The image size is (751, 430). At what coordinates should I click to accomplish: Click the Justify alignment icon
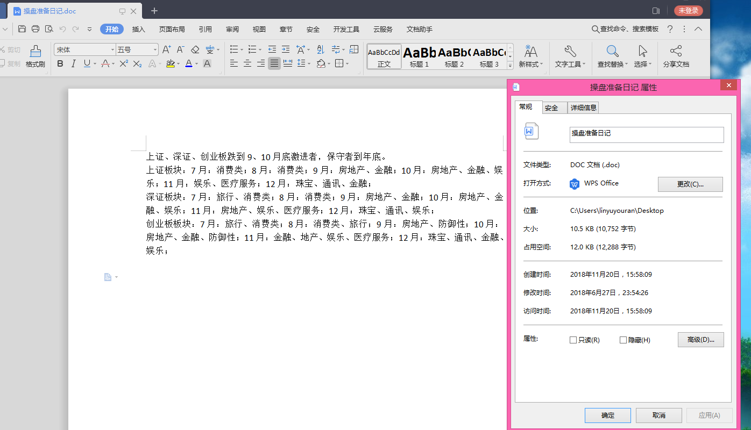click(274, 63)
